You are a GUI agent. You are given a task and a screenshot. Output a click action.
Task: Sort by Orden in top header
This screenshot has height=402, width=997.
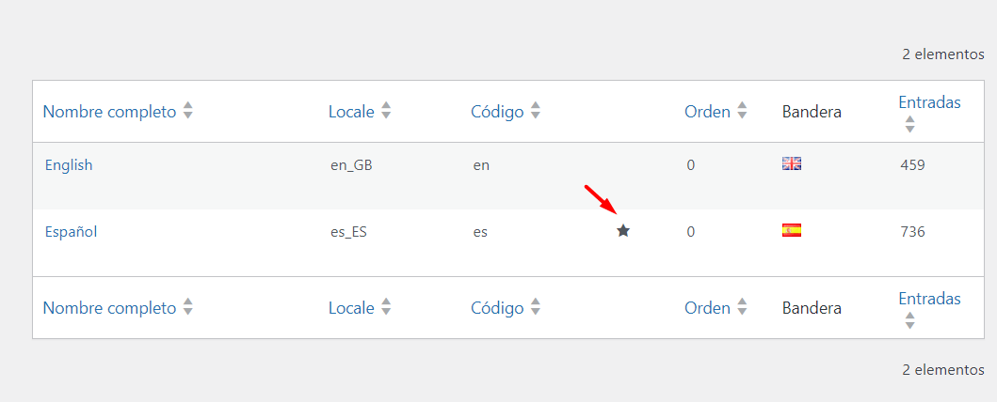pyautogui.click(x=707, y=112)
